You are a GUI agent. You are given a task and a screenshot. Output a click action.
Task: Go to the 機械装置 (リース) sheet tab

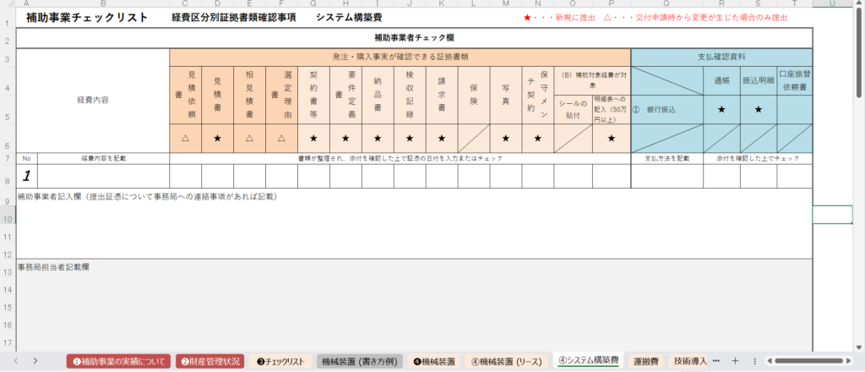tap(506, 361)
